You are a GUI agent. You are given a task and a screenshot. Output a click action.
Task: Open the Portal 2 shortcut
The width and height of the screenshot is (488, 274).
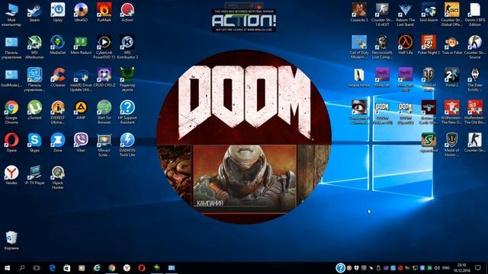(451, 78)
